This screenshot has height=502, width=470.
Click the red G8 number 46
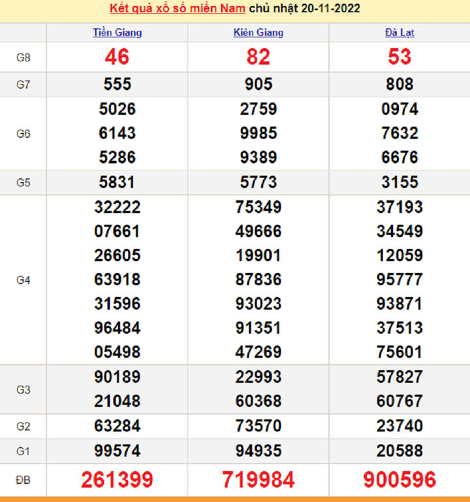pyautogui.click(x=117, y=57)
